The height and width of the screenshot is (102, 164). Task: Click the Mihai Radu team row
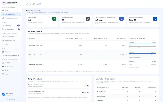126,101
